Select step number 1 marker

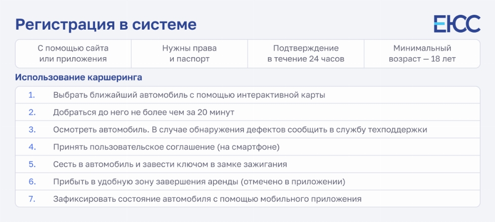click(32, 95)
